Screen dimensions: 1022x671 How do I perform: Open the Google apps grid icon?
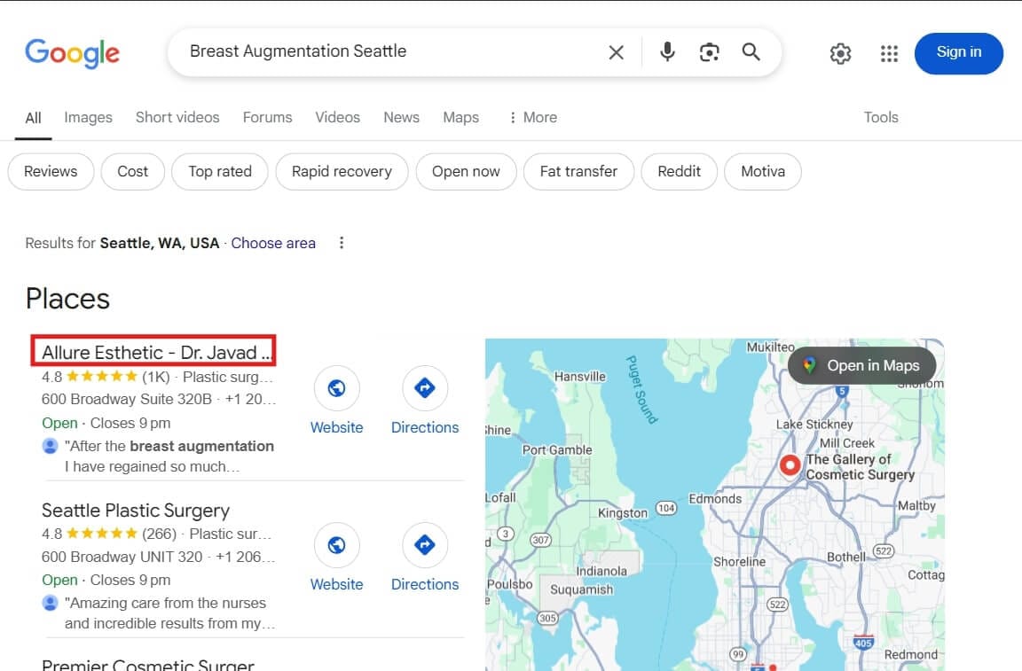pos(889,53)
